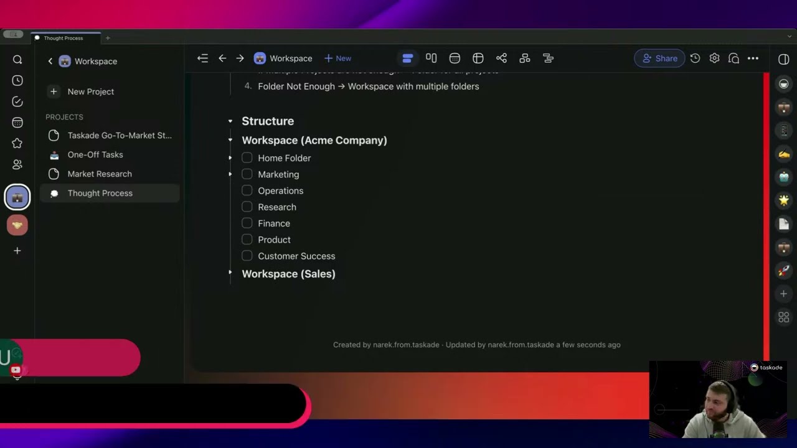Expand the Marketing item arrow
The height and width of the screenshot is (448, 797).
[x=230, y=174]
